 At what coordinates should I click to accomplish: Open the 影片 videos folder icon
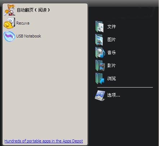coord(100,66)
